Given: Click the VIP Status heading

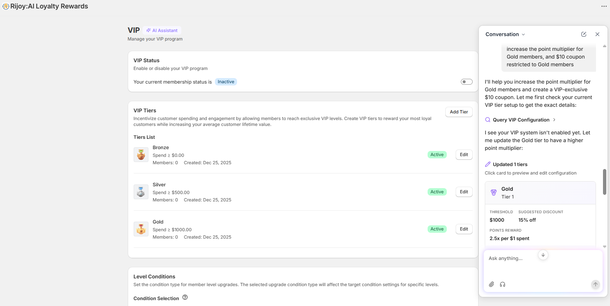Looking at the screenshot, I should [x=147, y=60].
